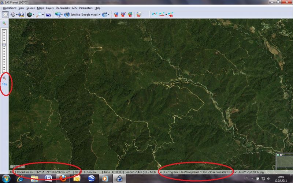Viewport: 293px width, 183px height.
Task: Expand the Satellite (Google maps) dropdown
Action: tap(99, 15)
